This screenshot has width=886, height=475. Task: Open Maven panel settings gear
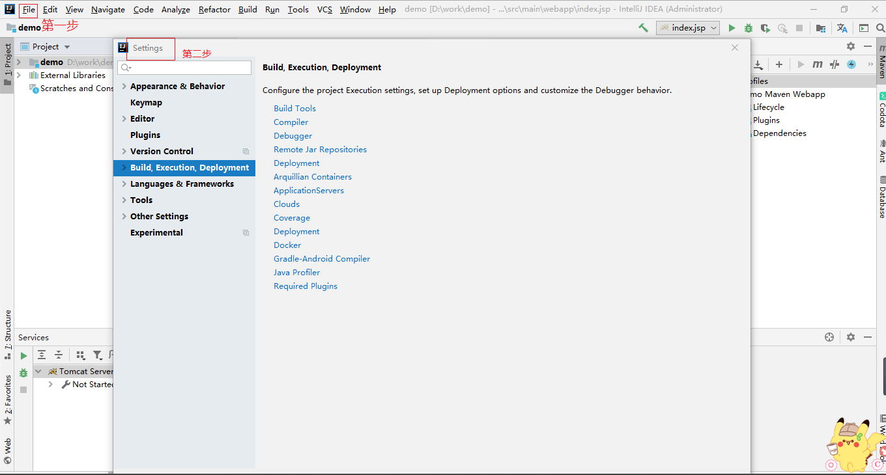(851, 46)
